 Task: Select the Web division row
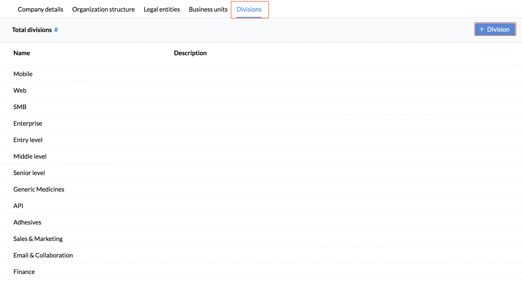261,90
